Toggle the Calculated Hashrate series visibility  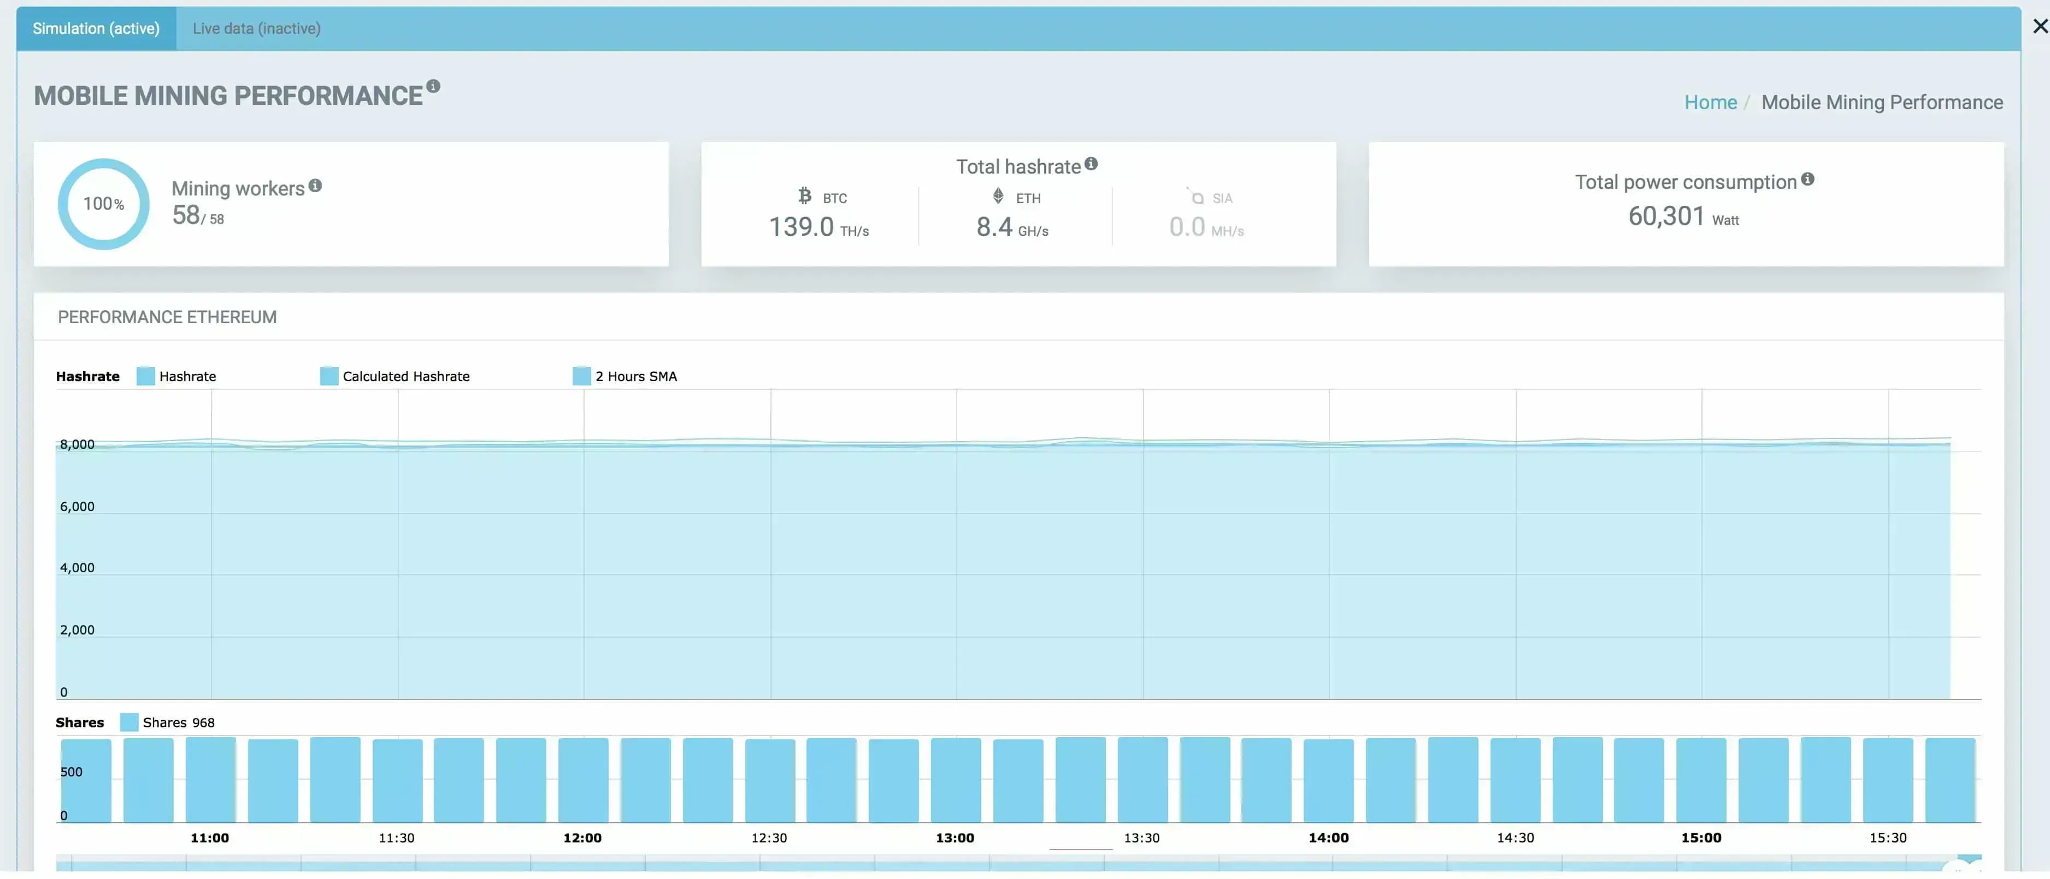pos(394,376)
